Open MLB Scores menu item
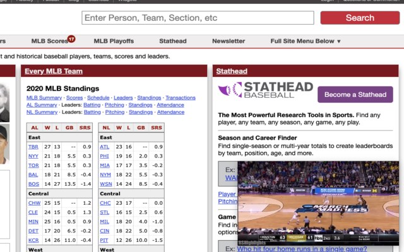Viewport: 404px width, 252px height. [x=49, y=41]
